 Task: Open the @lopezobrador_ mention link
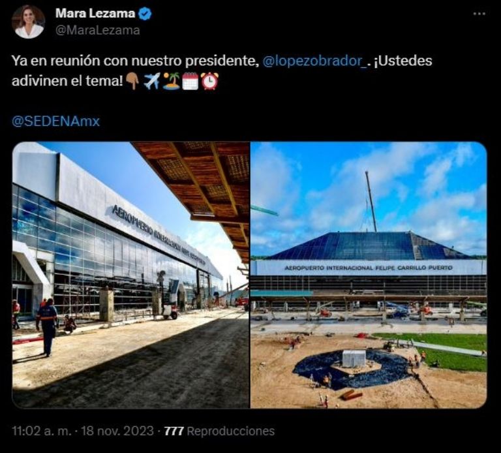(x=314, y=61)
